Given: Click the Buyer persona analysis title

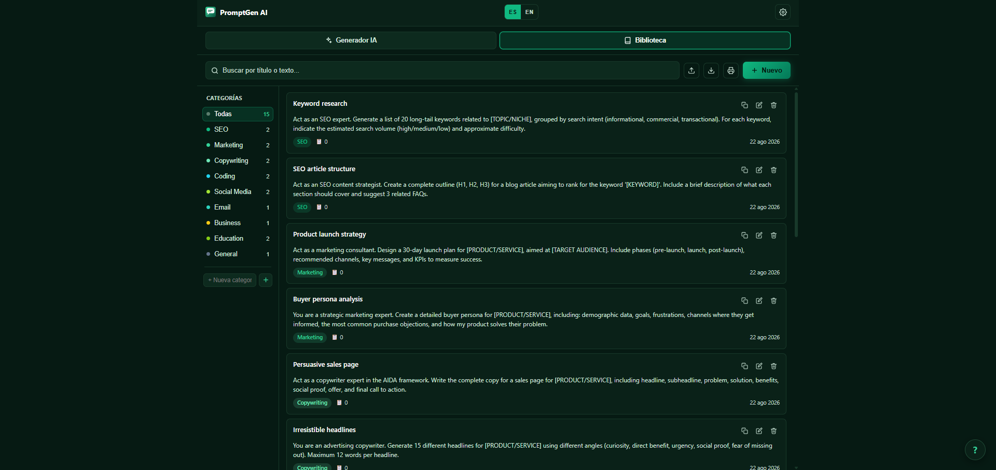Looking at the screenshot, I should pos(328,299).
